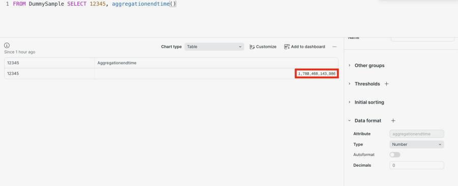458x186 pixels.
Task: Click the Attribute field showing aggregationendtime
Action: [x=417, y=134]
